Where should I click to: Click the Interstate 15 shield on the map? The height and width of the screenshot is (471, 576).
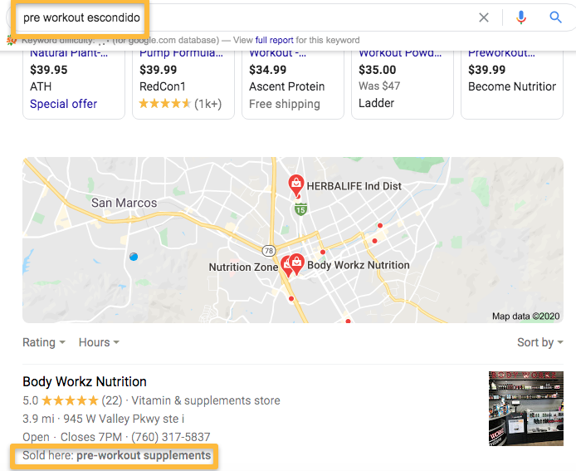coord(300,209)
